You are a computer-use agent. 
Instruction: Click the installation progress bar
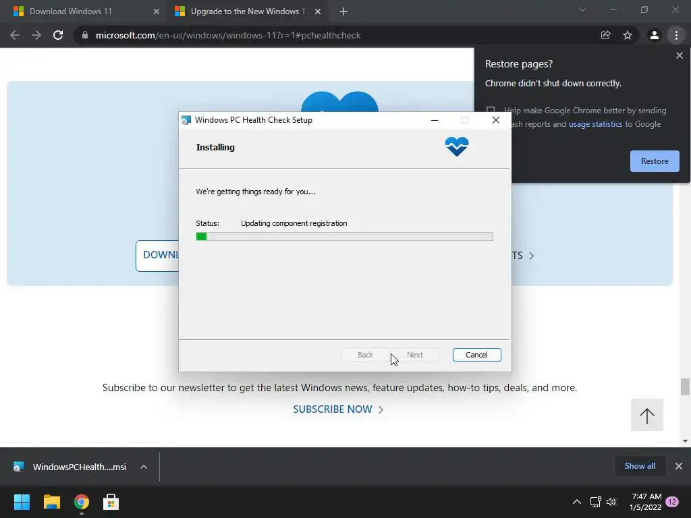click(344, 237)
